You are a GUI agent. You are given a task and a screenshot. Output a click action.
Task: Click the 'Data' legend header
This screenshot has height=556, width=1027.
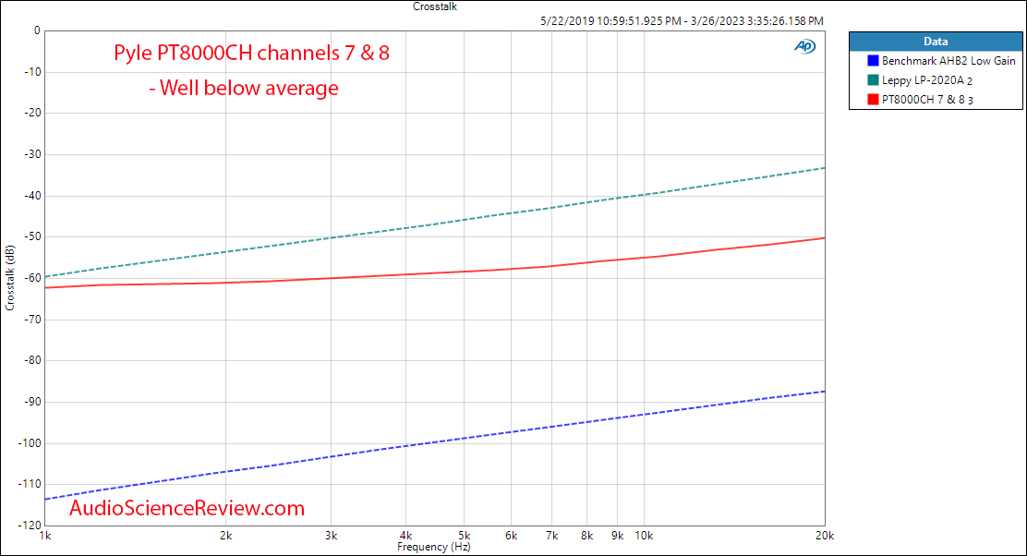click(936, 42)
